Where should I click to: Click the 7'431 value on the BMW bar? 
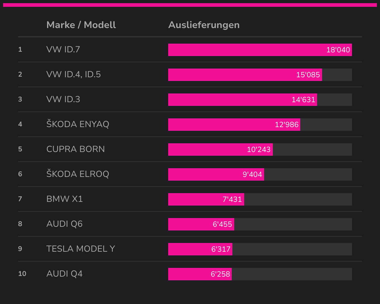[x=232, y=199]
